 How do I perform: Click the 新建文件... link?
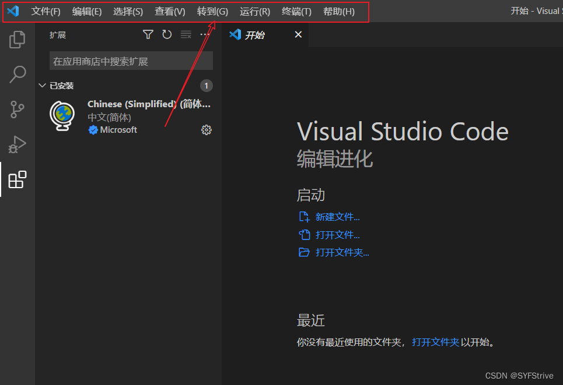(x=338, y=217)
